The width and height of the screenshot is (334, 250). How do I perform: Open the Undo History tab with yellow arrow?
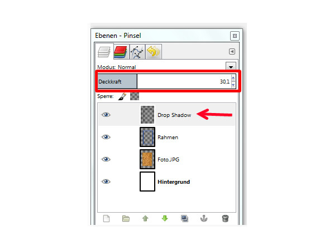pyautogui.click(x=154, y=52)
